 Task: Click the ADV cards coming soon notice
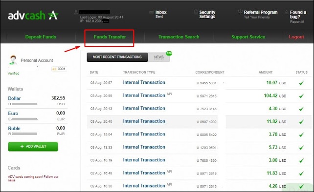(x=33, y=178)
